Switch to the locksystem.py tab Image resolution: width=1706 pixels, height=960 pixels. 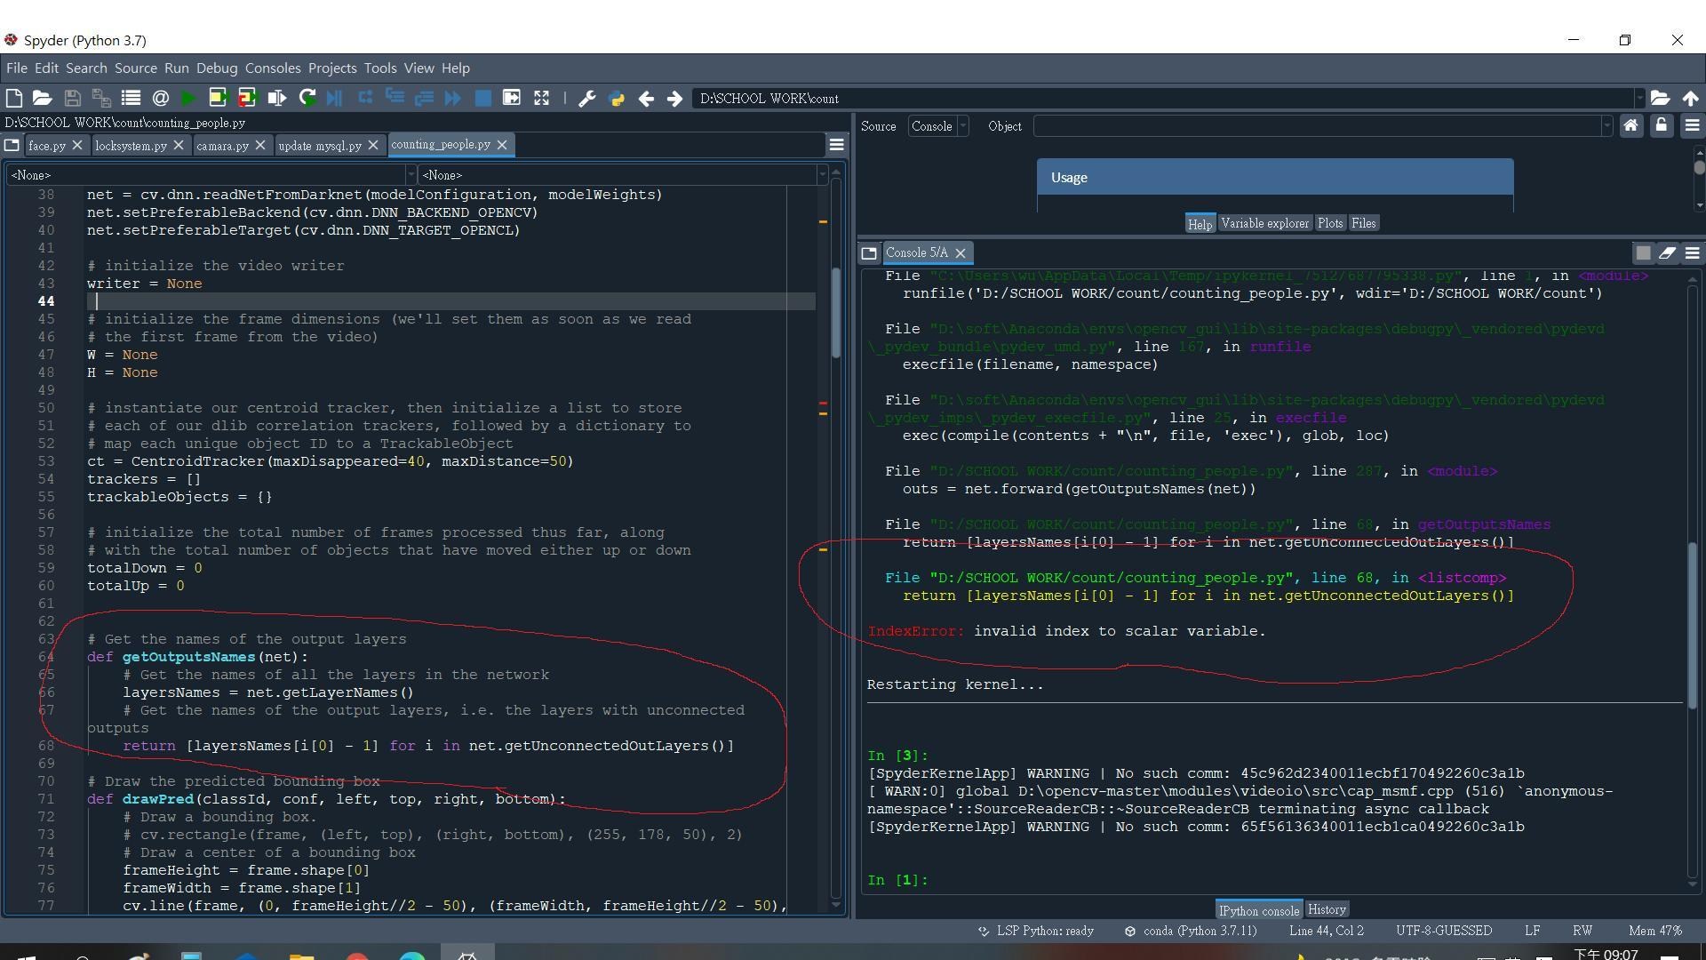(x=131, y=146)
